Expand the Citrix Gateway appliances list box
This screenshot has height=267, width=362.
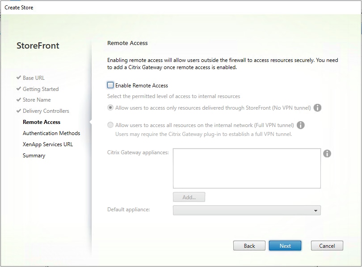247,168
